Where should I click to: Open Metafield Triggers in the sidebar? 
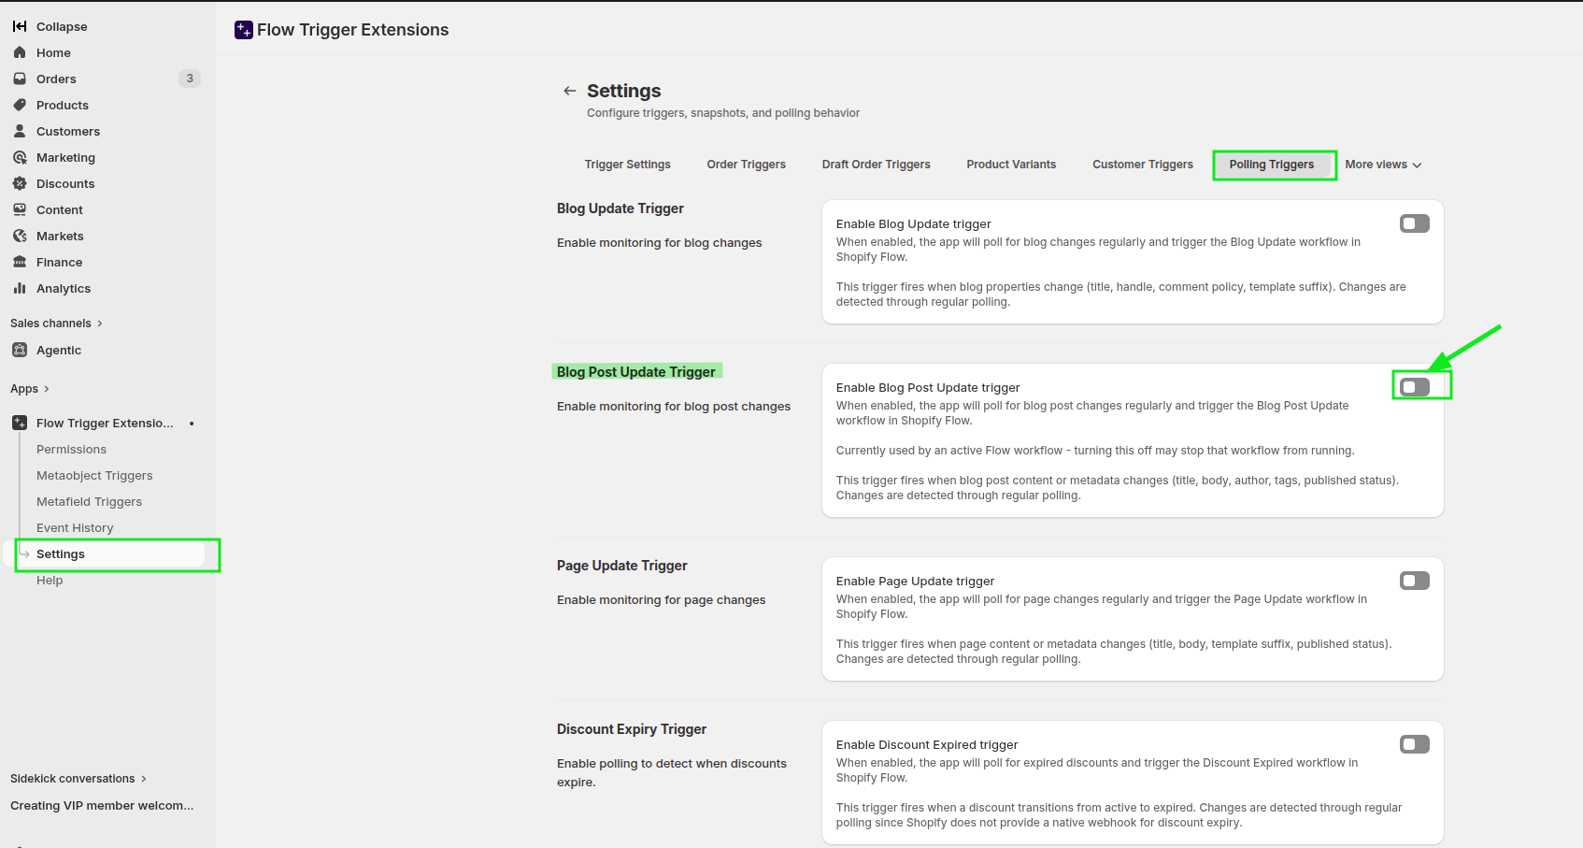click(x=89, y=502)
